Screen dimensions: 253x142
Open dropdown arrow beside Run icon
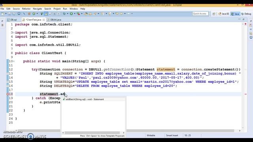tap(75, 14)
